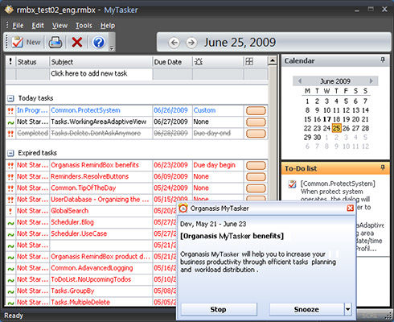Click the reminder alarm column header icon
394x322 pixels.
click(x=199, y=62)
